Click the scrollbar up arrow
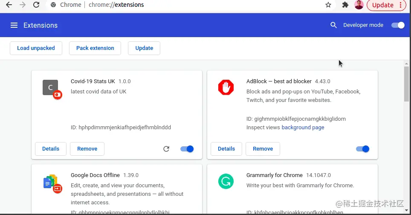The height and width of the screenshot is (215, 411). point(407,64)
